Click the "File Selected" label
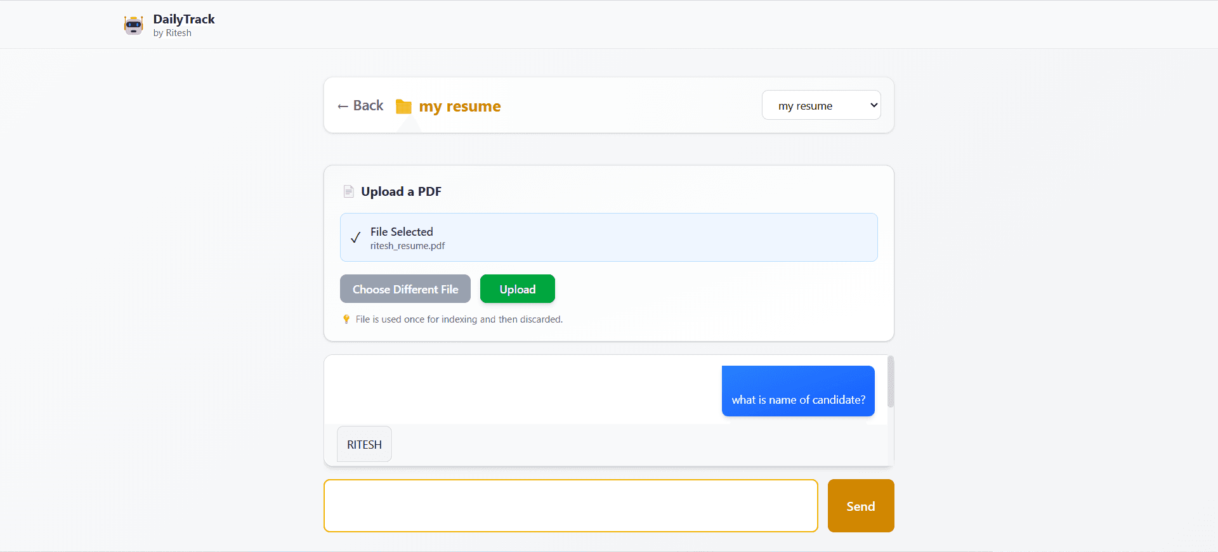This screenshot has width=1218, height=552. [402, 232]
